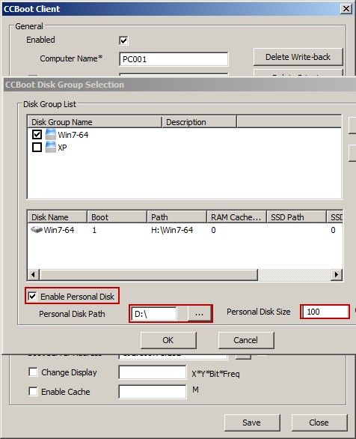The height and width of the screenshot is (439, 356).
Task: Click the Win7-64 disk name cell
Action: pyautogui.click(x=59, y=230)
